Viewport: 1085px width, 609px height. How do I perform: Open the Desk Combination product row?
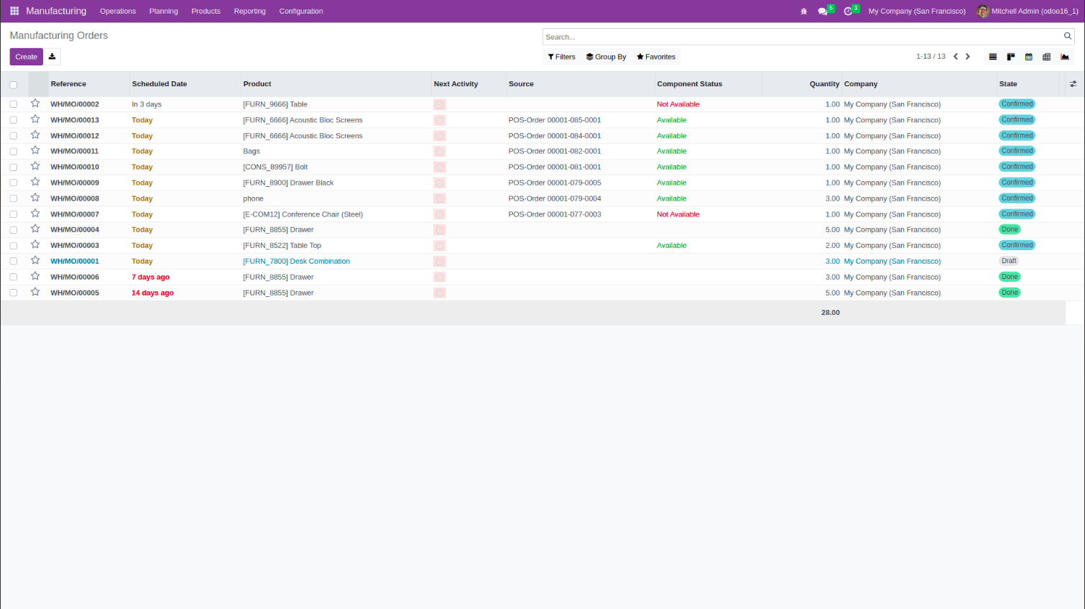point(296,262)
